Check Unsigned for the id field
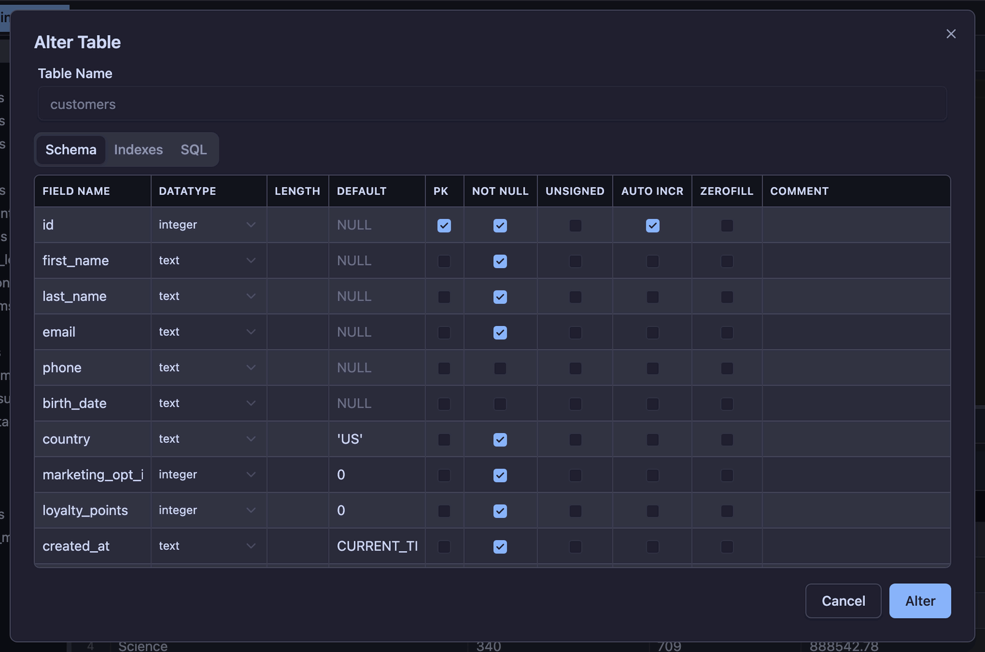 pyautogui.click(x=575, y=226)
